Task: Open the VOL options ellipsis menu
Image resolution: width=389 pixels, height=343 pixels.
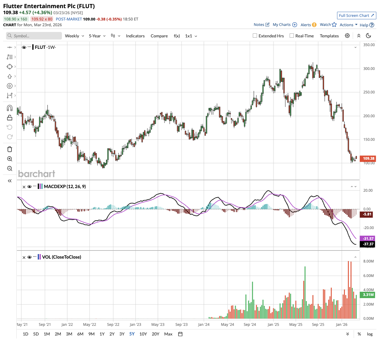Action: (x=35, y=257)
